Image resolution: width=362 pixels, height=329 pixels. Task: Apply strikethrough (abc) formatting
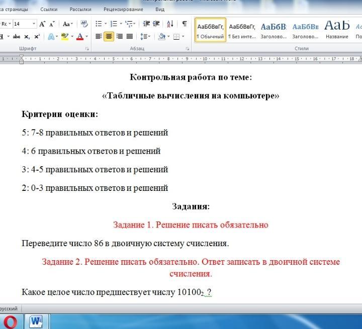(x=17, y=37)
